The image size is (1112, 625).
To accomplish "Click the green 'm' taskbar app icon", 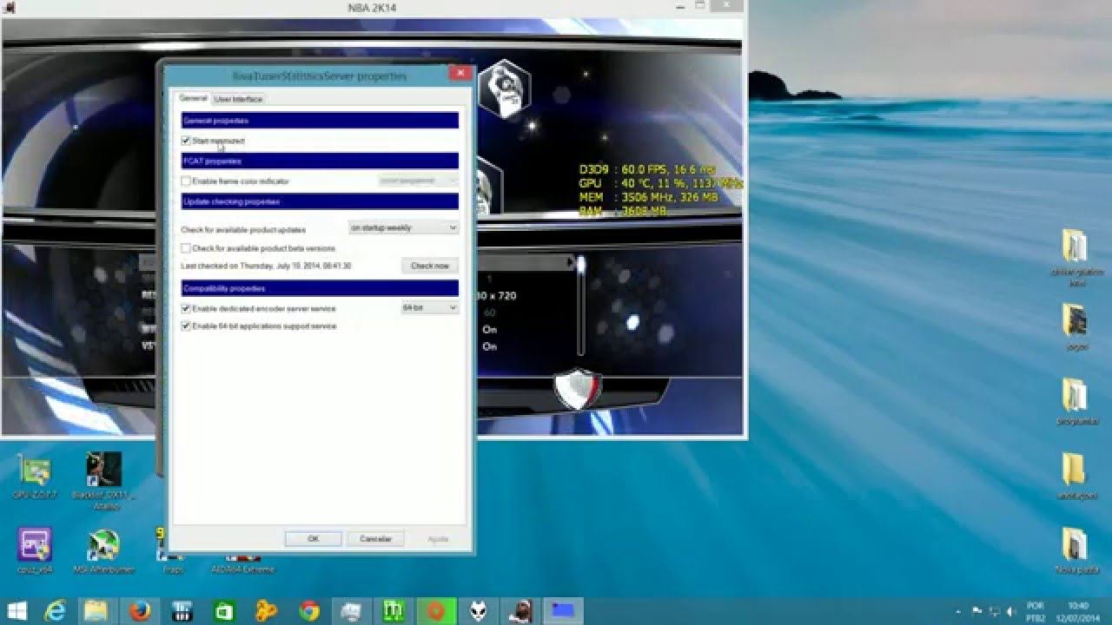I will point(394,611).
